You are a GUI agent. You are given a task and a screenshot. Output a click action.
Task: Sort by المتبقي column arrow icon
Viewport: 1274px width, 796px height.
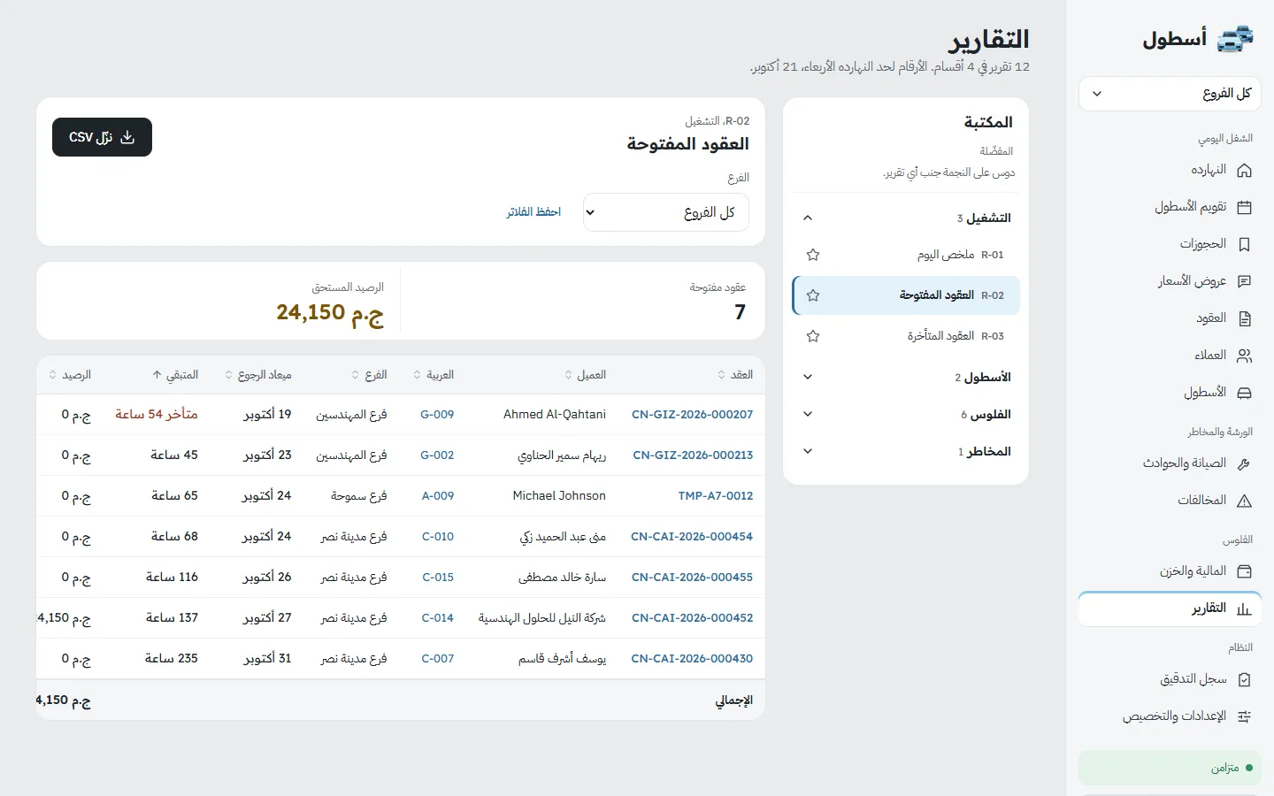(157, 375)
